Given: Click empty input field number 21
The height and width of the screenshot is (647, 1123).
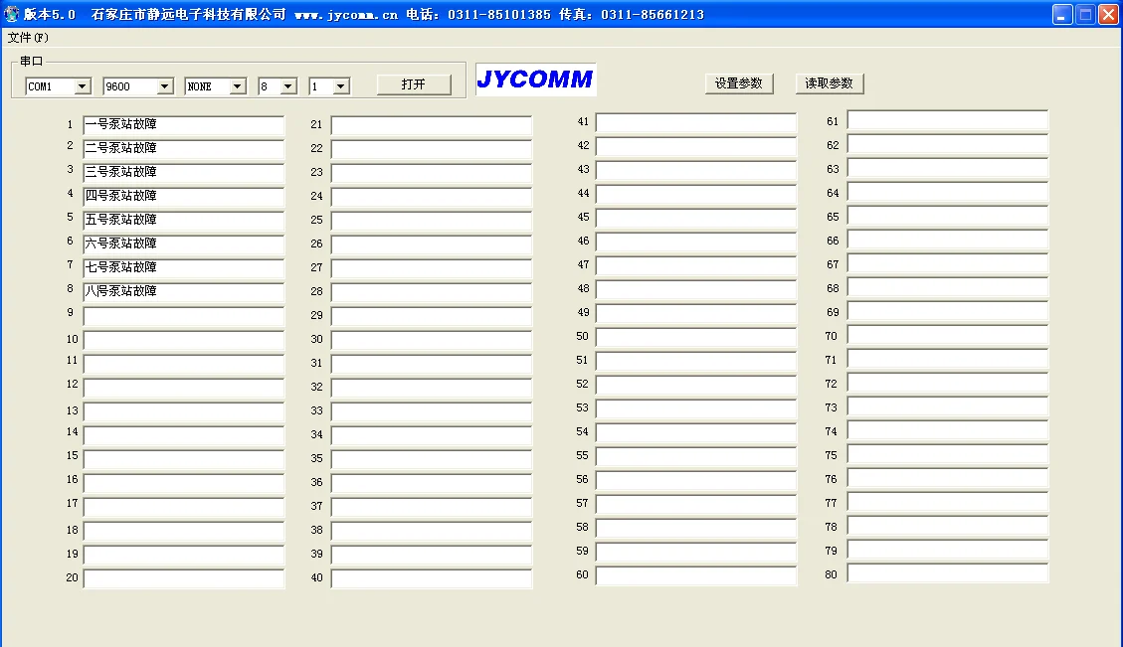Looking at the screenshot, I should pyautogui.click(x=431, y=125).
